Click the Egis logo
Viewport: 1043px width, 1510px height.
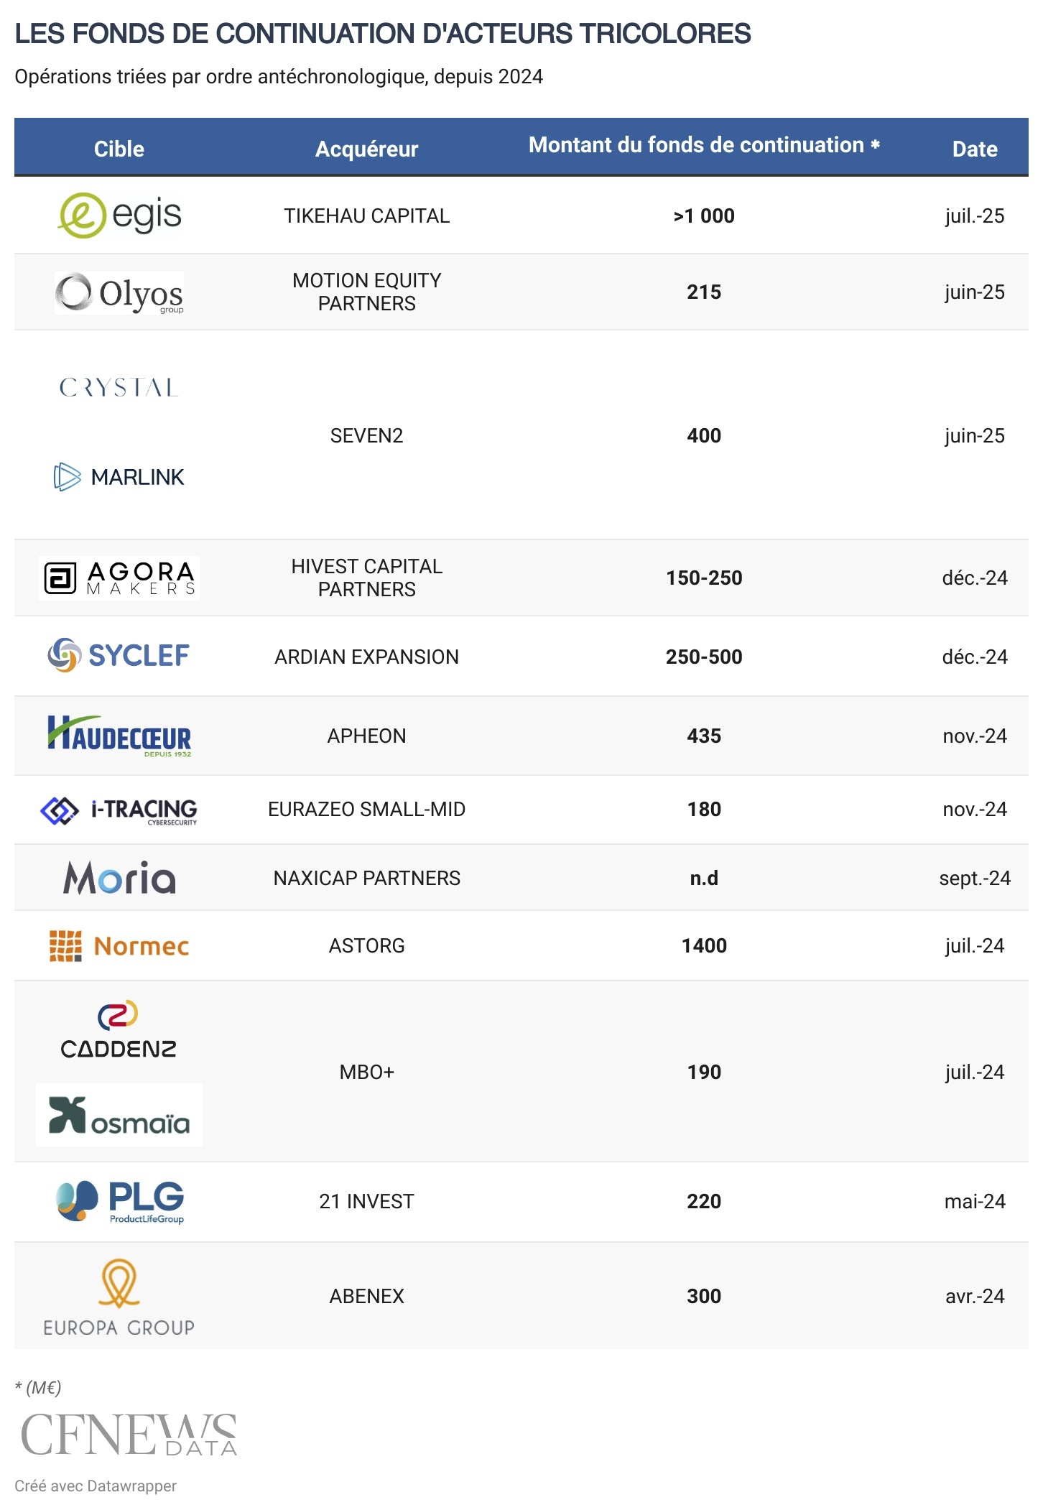click(119, 216)
